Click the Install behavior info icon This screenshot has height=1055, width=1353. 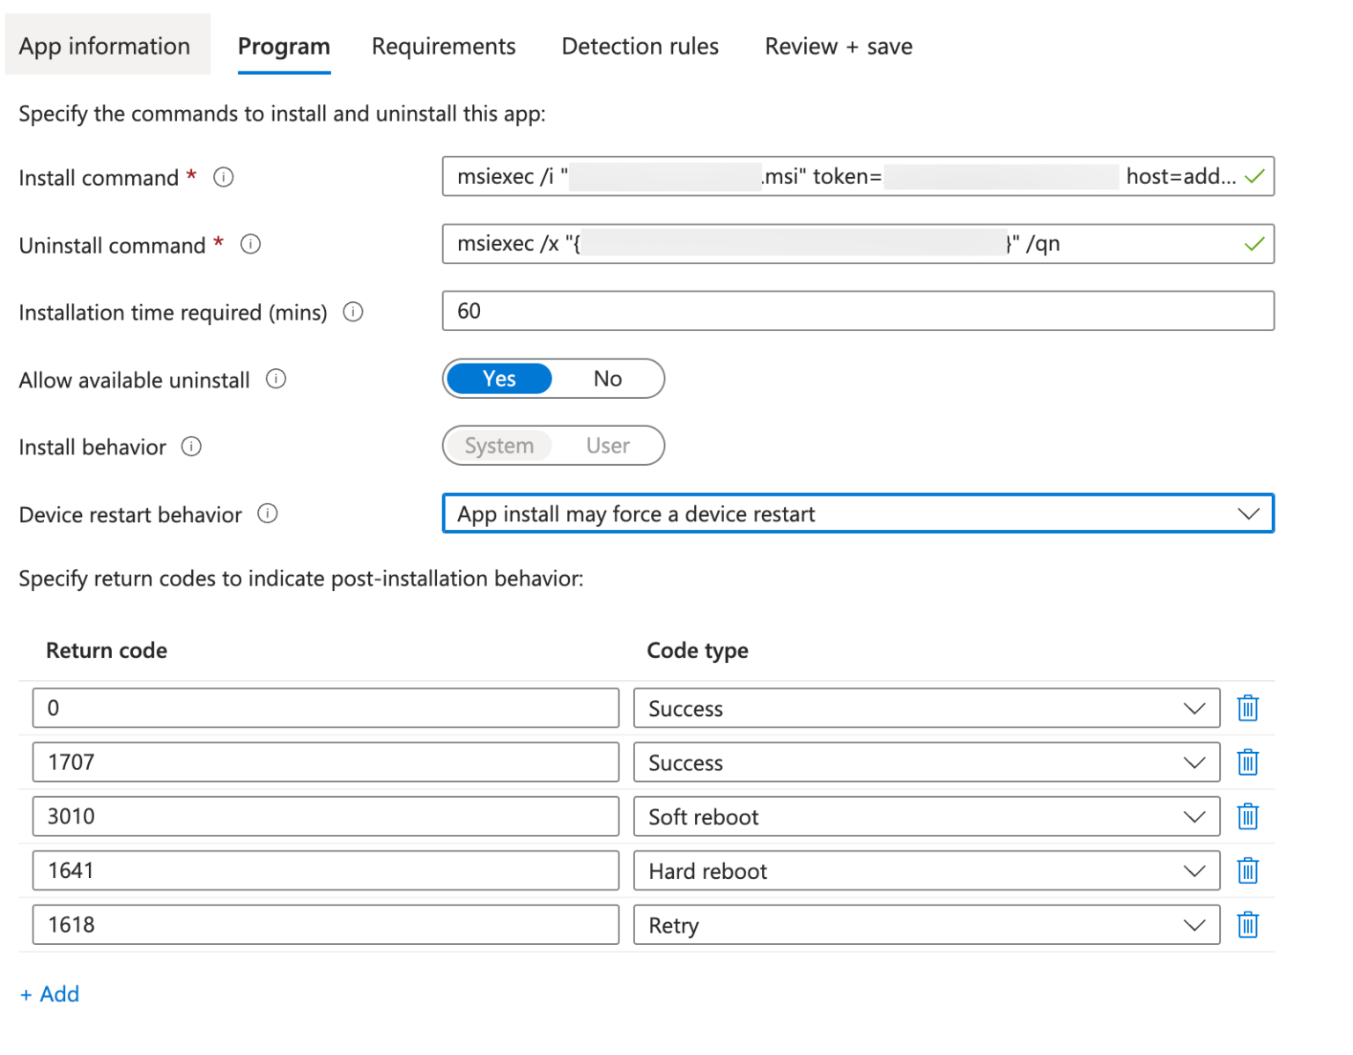pyautogui.click(x=191, y=446)
